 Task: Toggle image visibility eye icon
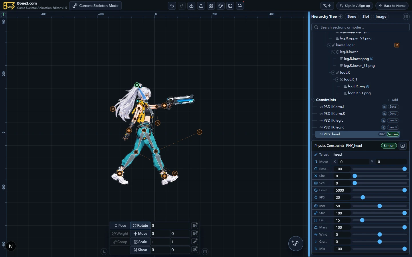(x=195, y=234)
